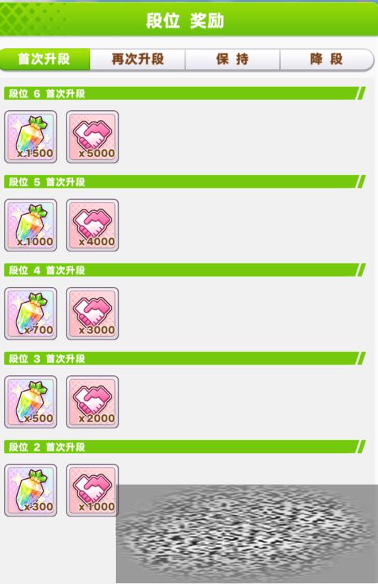Select the x1000 rainbow carrot gem icon
This screenshot has width=378, height=584.
click(31, 225)
